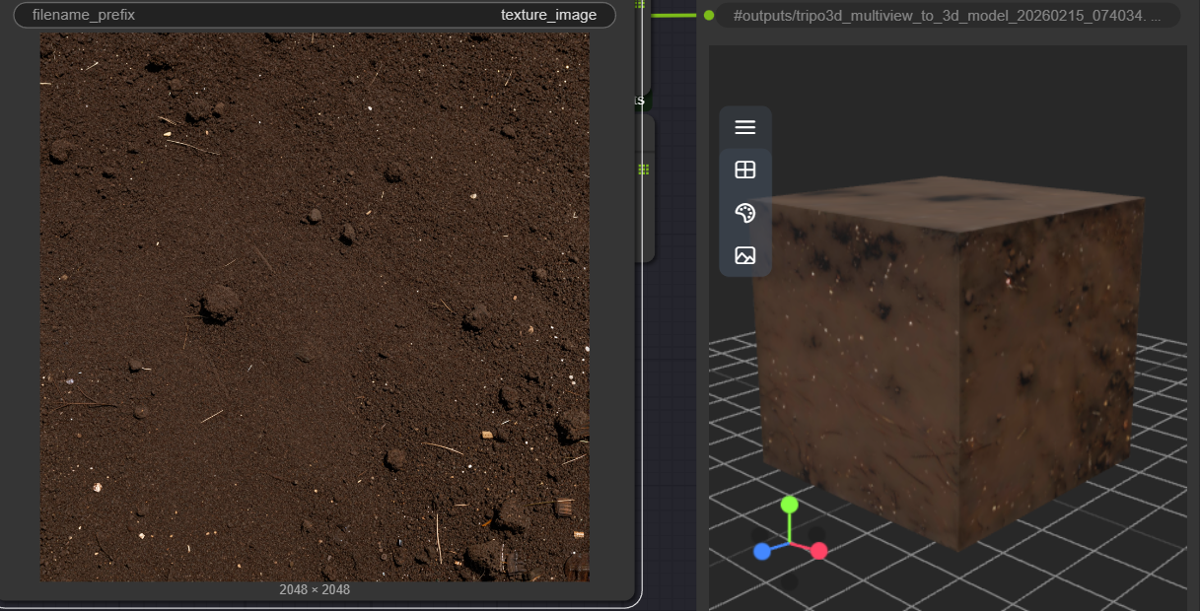
Task: Click the green link wire between nodes
Action: (x=673, y=15)
